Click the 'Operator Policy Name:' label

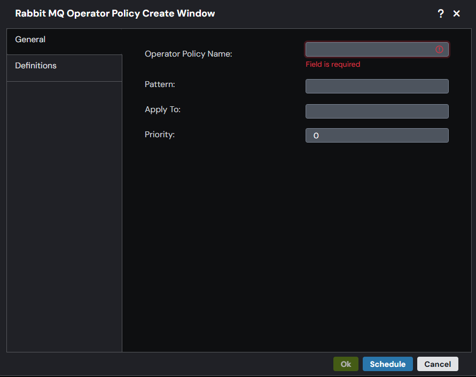[189, 54]
